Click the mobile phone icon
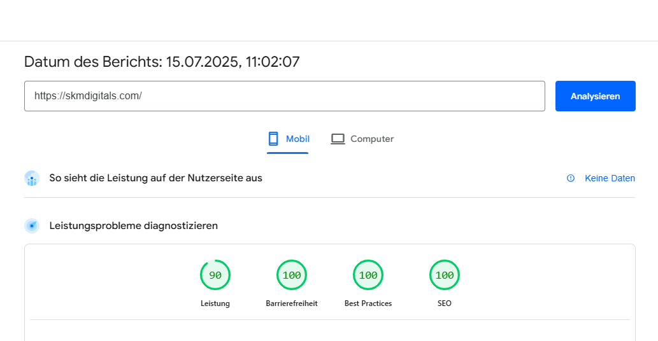658x341 pixels. tap(273, 139)
